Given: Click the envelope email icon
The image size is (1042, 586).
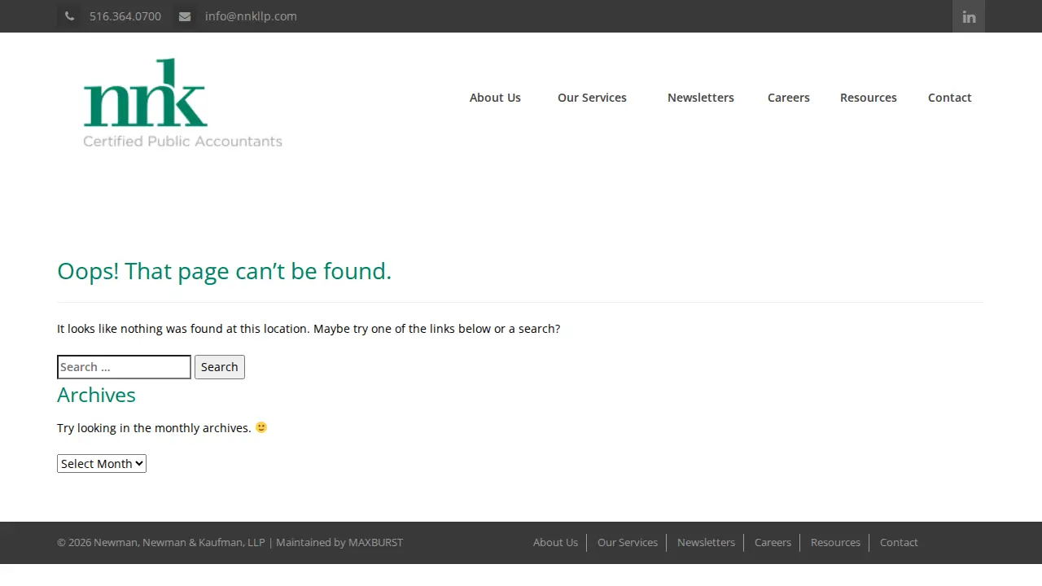Looking at the screenshot, I should (185, 16).
